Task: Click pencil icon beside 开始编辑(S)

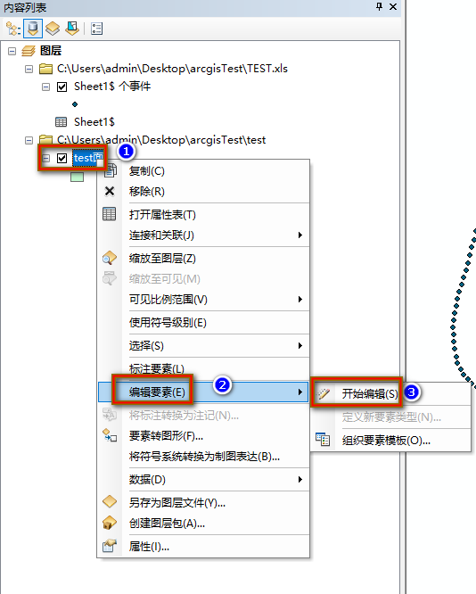Action: pos(324,394)
